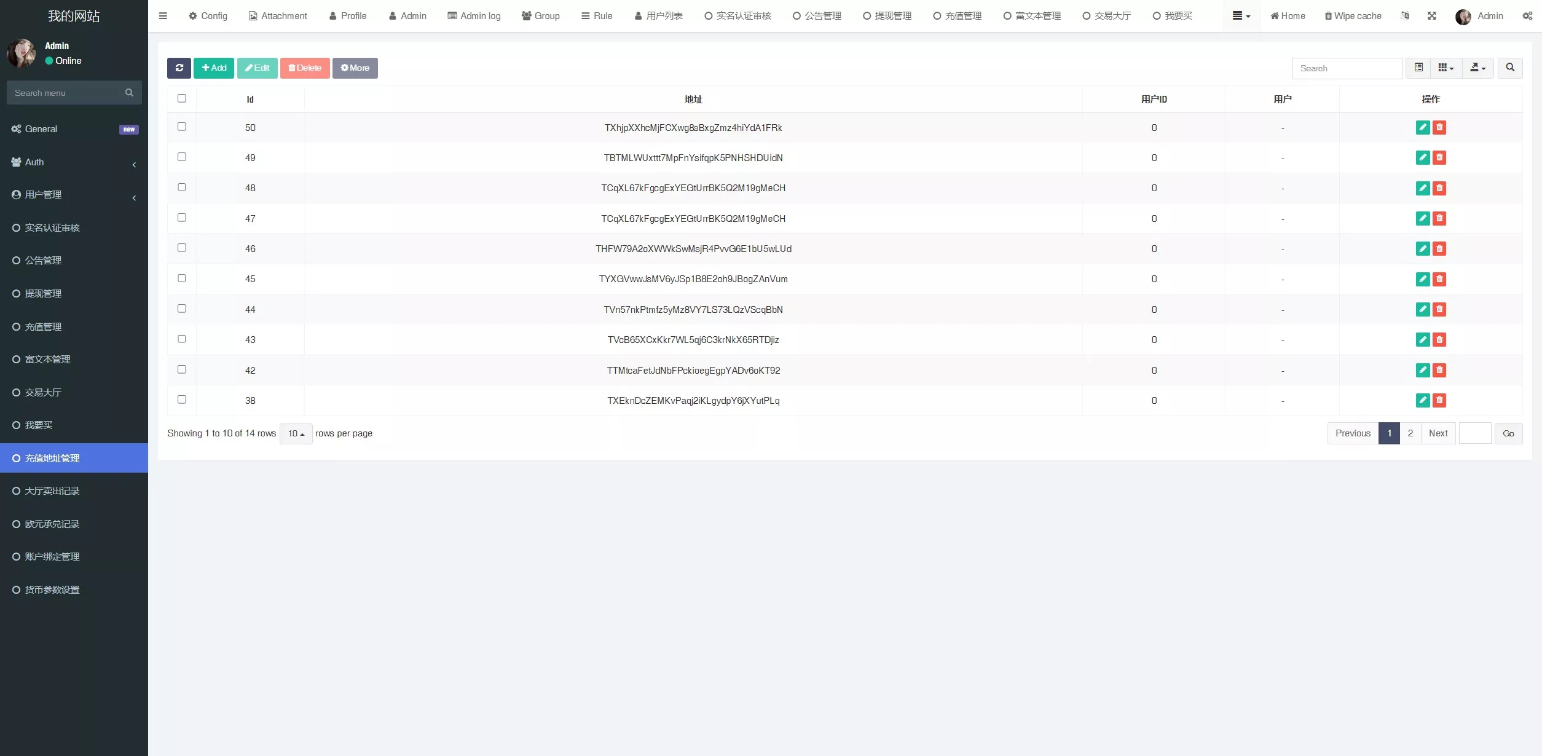The height and width of the screenshot is (756, 1542).
Task: Open the 提现管理 item in sidebar
Action: pyautogui.click(x=43, y=294)
